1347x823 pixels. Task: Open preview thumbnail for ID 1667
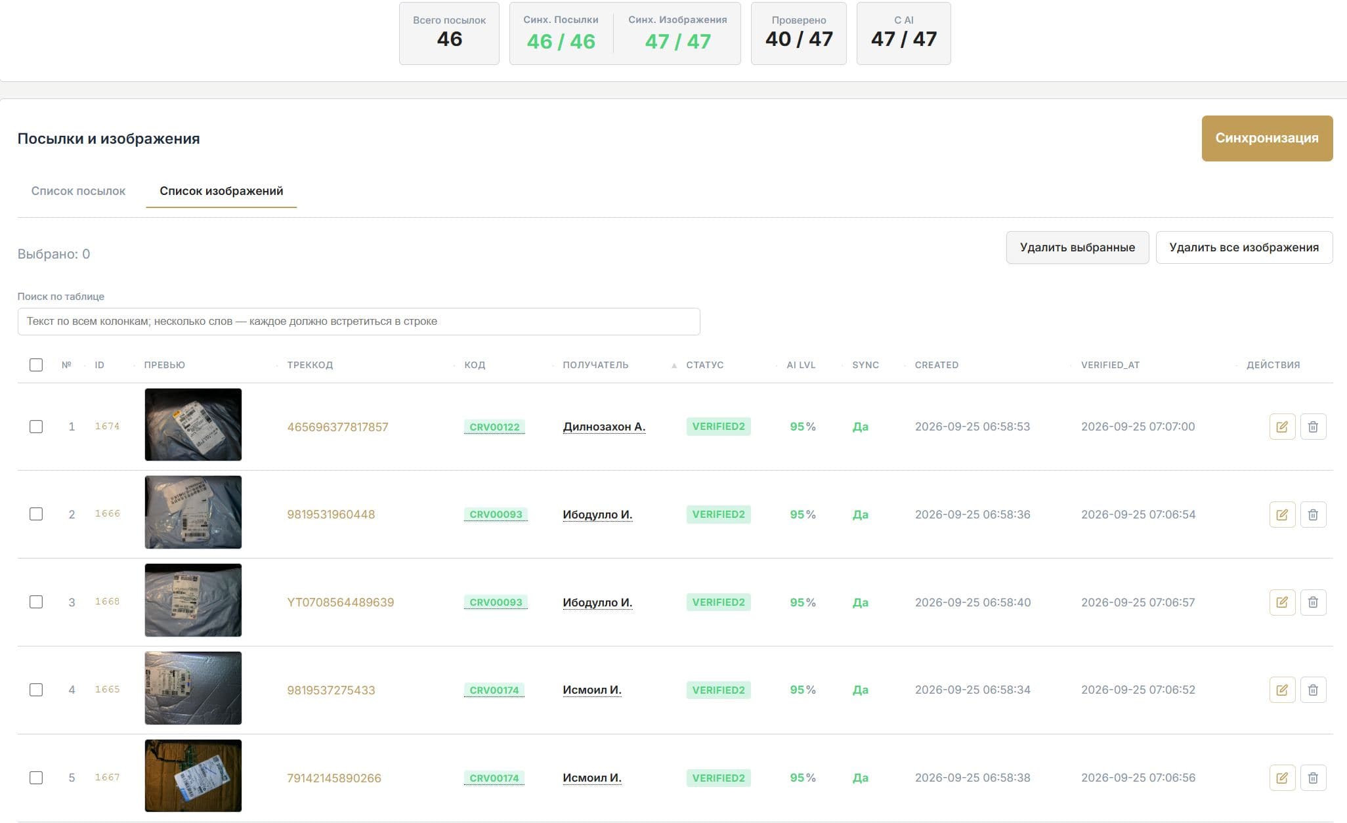coord(193,776)
